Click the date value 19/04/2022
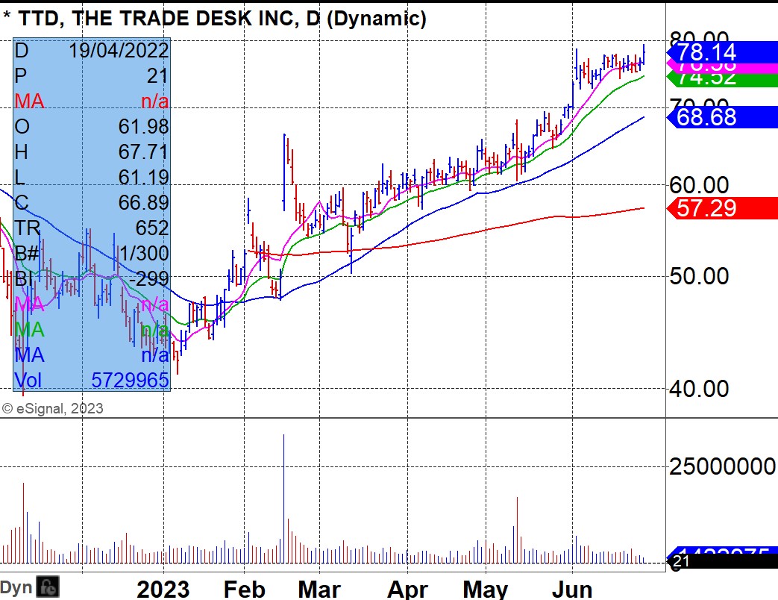Viewport: 778px width, 600px height. point(119,51)
